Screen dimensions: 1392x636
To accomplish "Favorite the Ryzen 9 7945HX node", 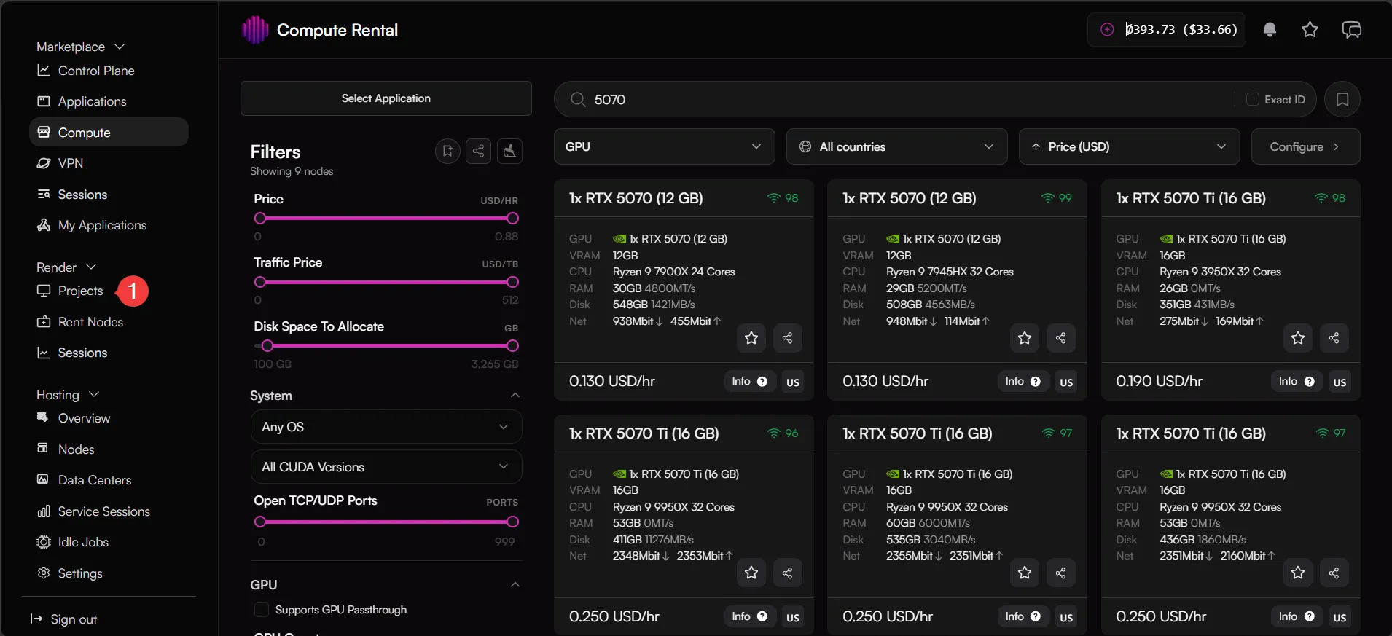I will tap(1025, 338).
